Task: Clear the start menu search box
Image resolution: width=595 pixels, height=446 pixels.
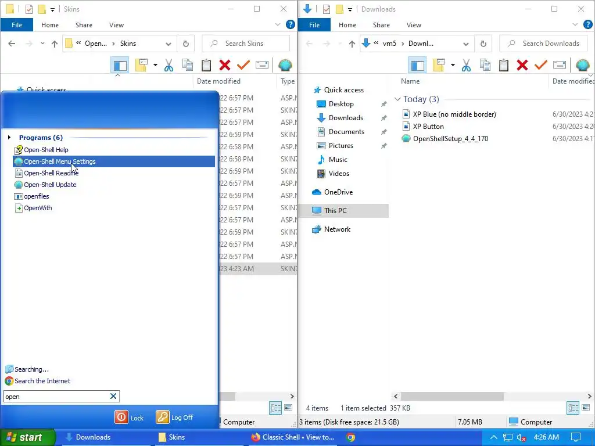Action: [113, 396]
